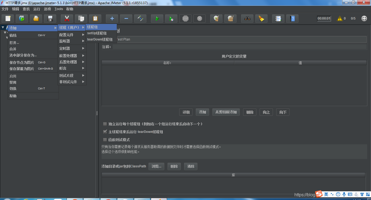Click the Sogou S input method icon

(x=319, y=194)
